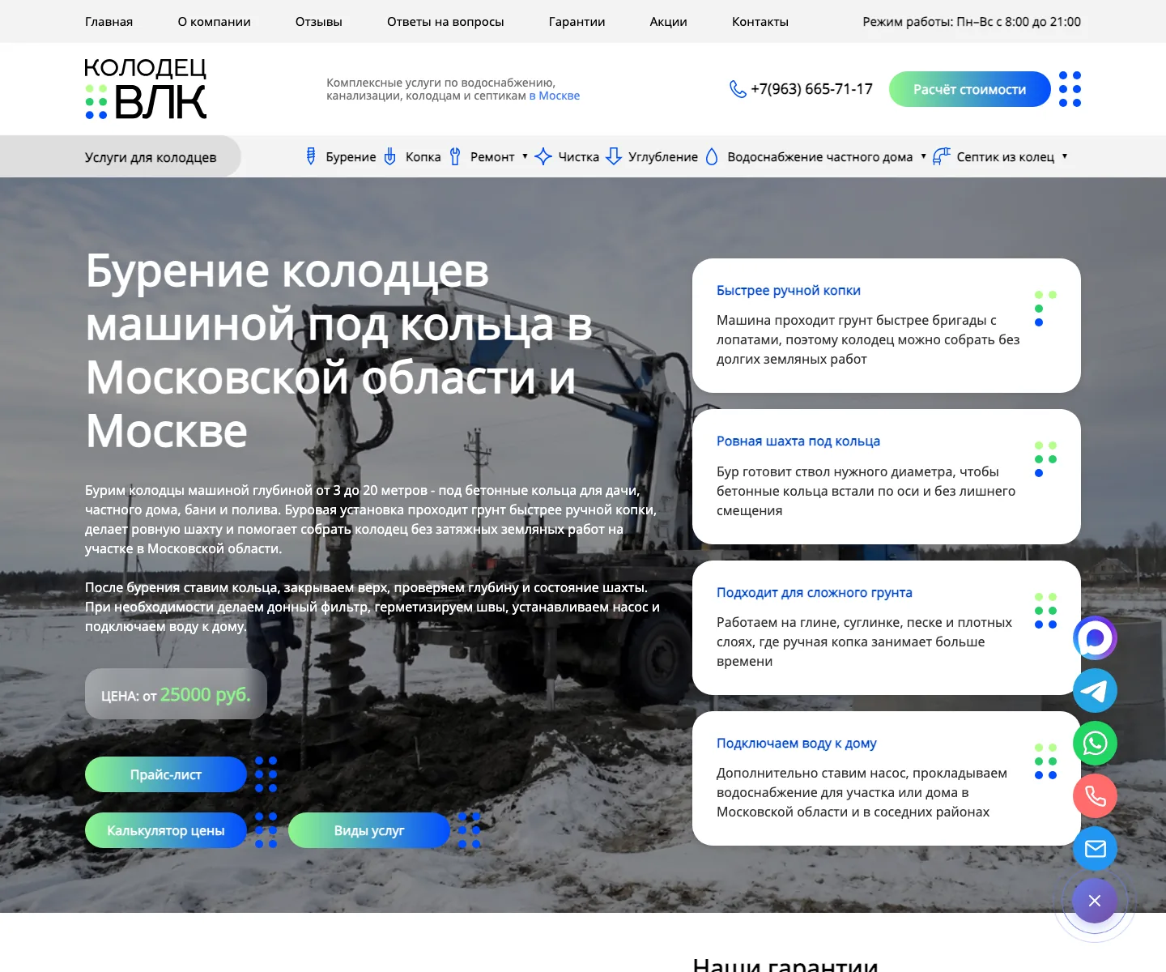Open the О компании page
The width and height of the screenshot is (1166, 972).
tap(214, 22)
